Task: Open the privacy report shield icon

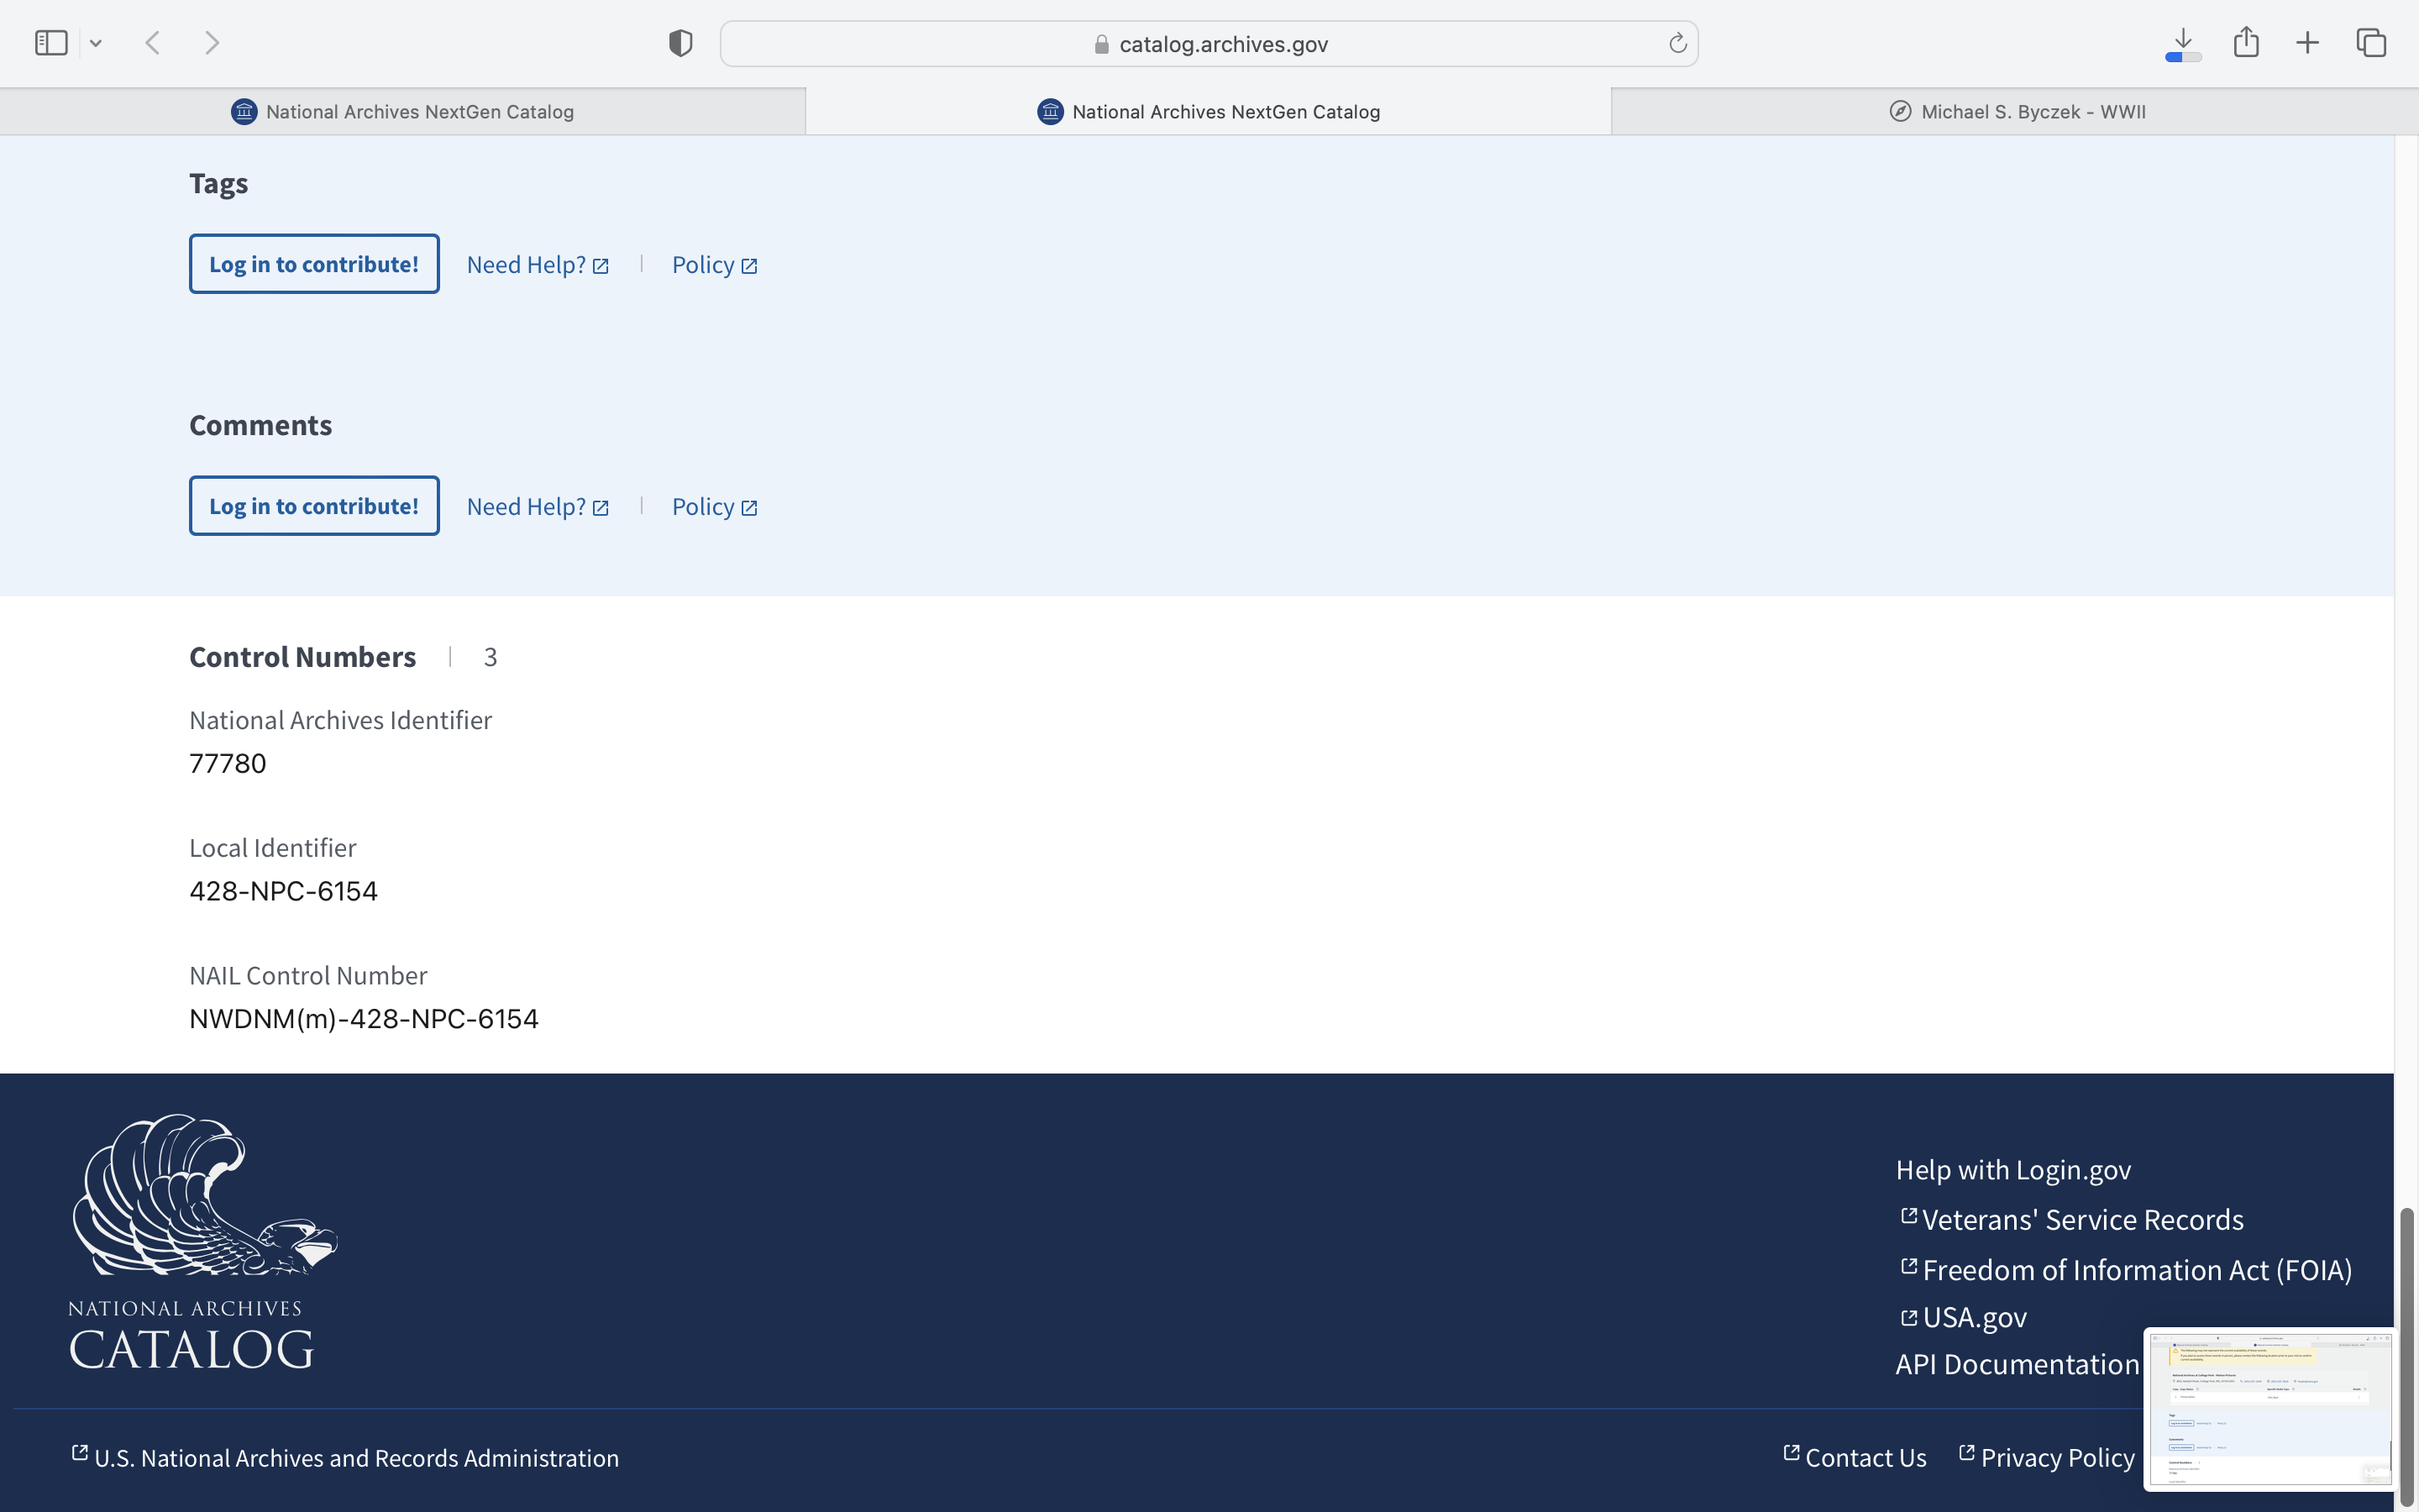Action: pos(680,43)
